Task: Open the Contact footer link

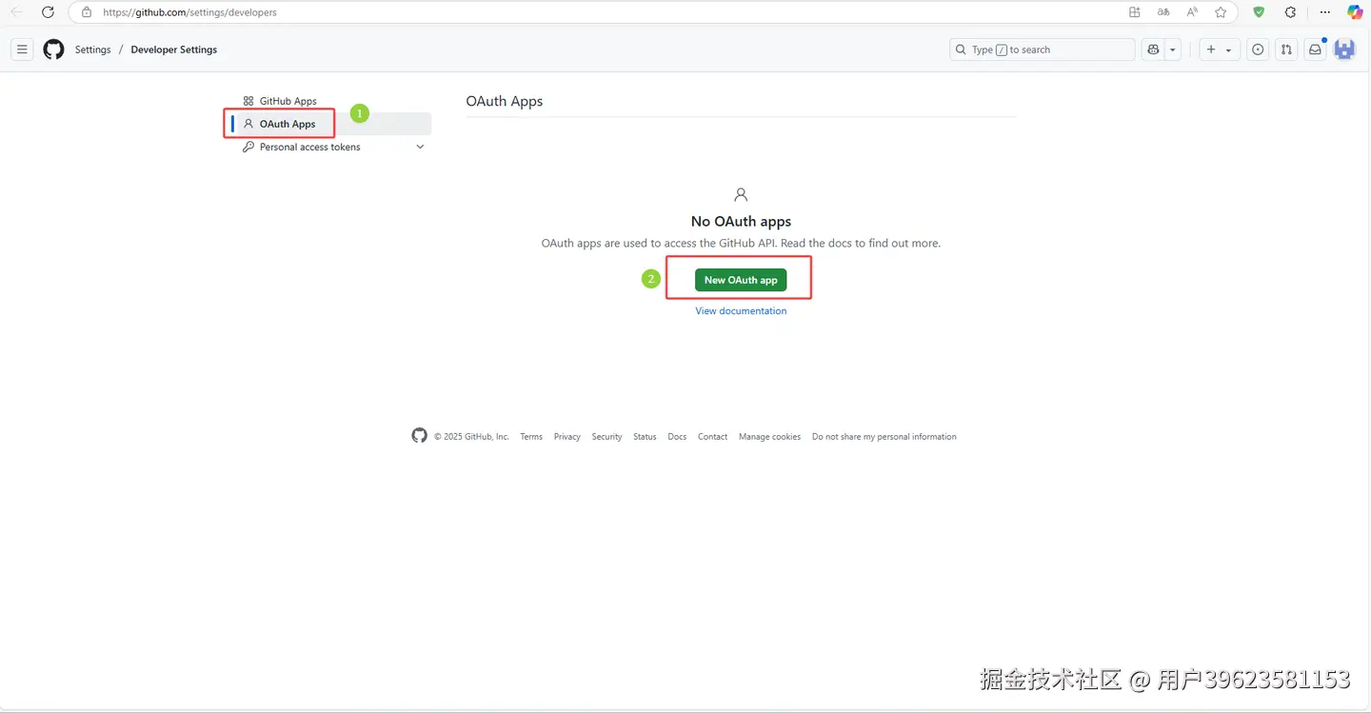Action: pos(712,437)
